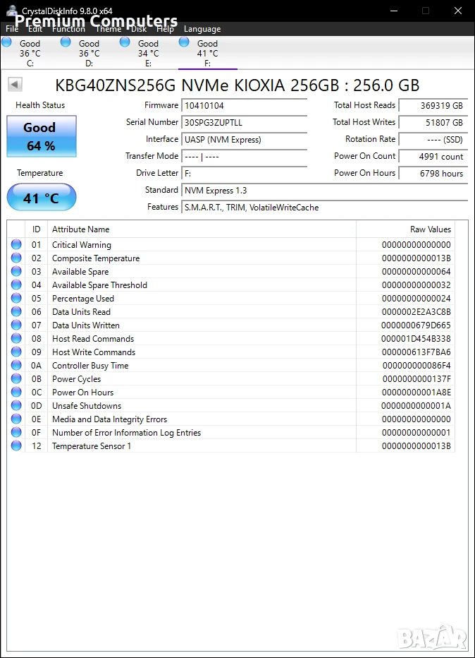The width and height of the screenshot is (475, 658).
Task: Click the ID column header
Action: [37, 229]
